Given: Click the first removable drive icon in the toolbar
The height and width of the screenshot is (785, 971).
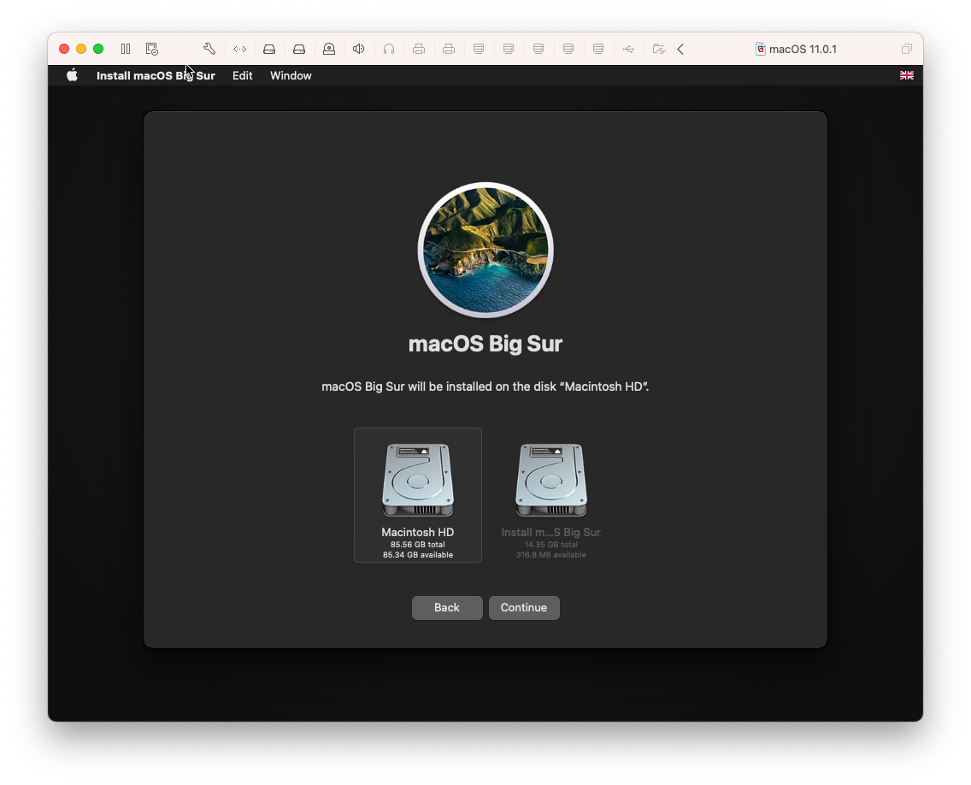Looking at the screenshot, I should pos(269,49).
